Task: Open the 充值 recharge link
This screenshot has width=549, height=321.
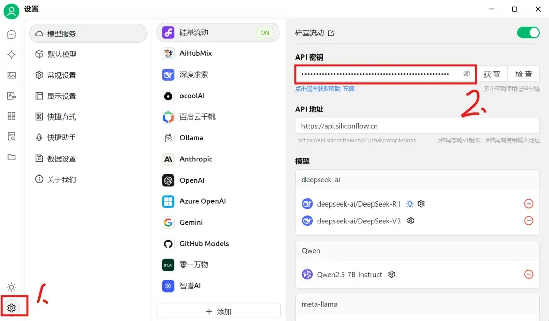Action: pyautogui.click(x=348, y=89)
